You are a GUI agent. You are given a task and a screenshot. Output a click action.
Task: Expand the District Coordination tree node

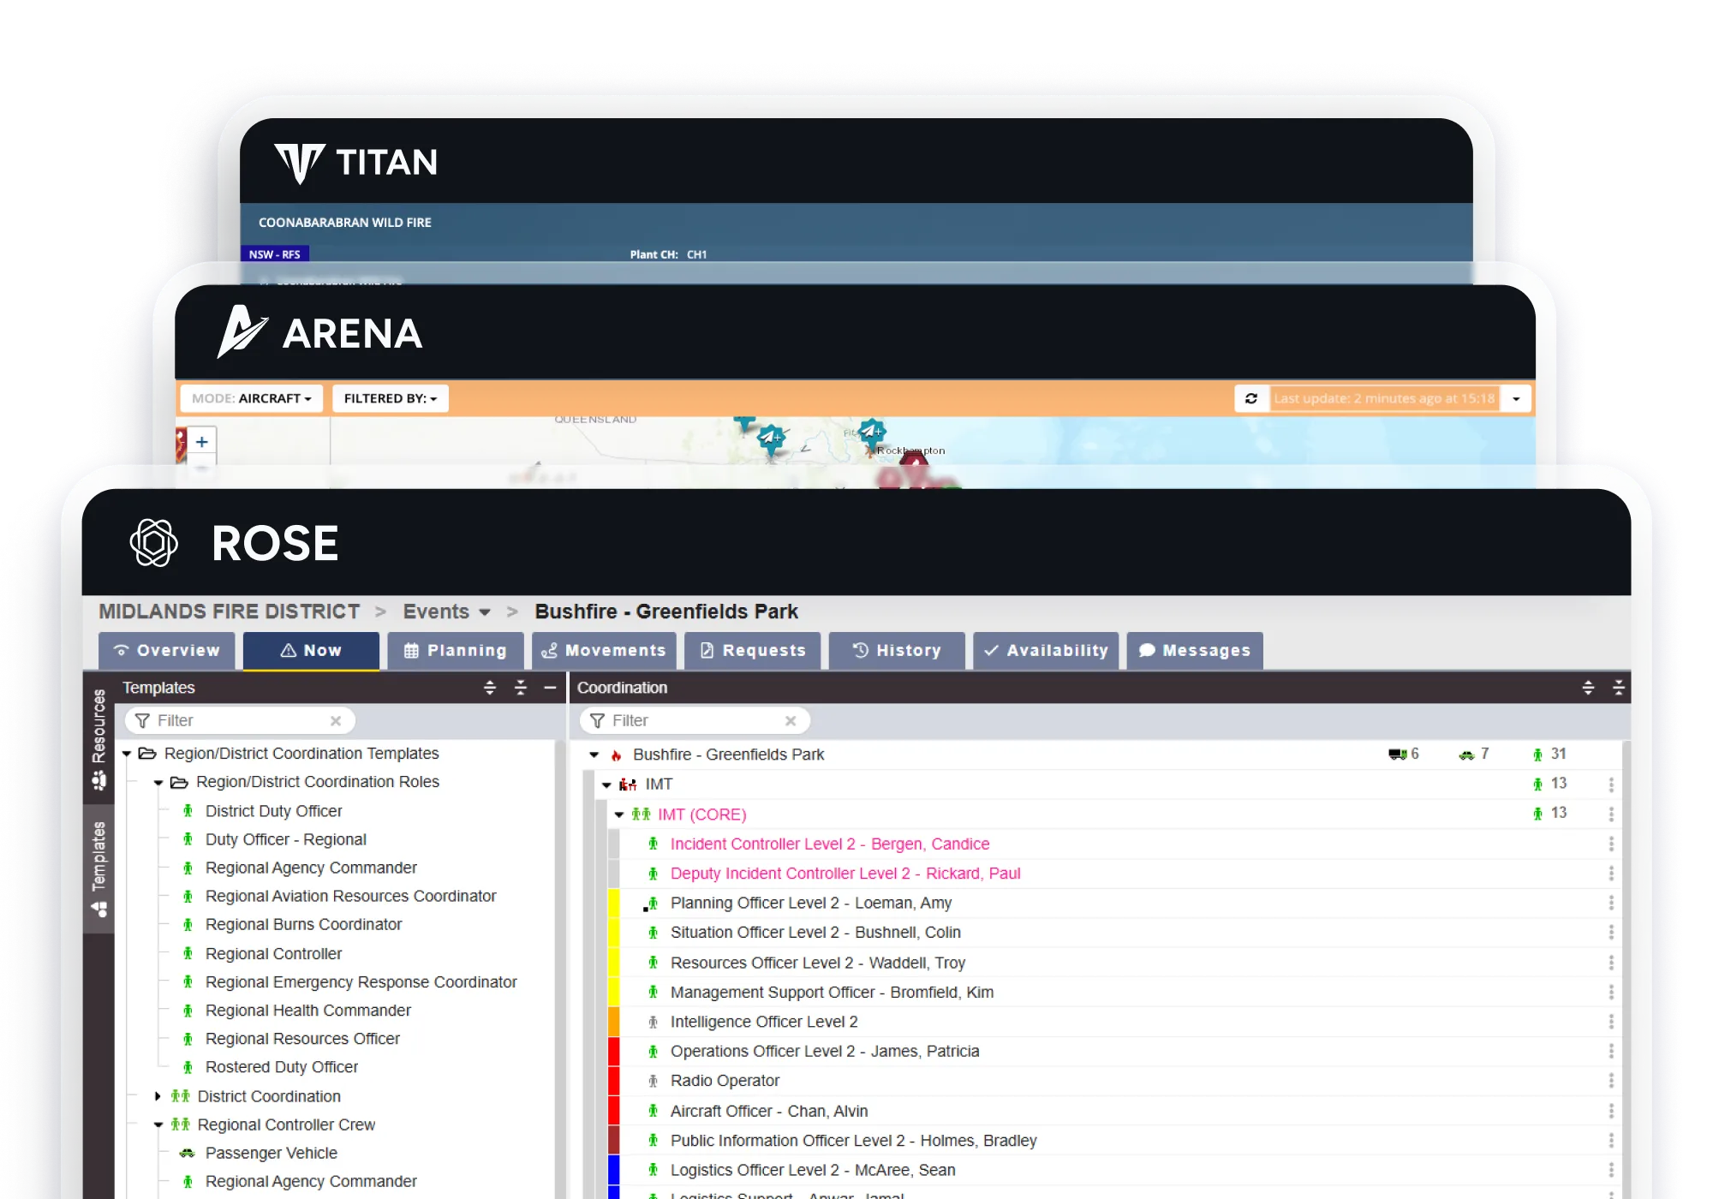pos(158,1096)
